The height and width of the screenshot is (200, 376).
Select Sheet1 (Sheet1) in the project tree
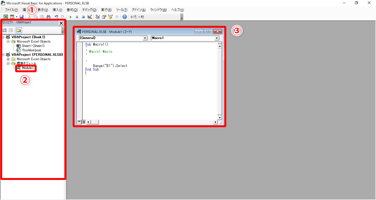pyautogui.click(x=33, y=46)
